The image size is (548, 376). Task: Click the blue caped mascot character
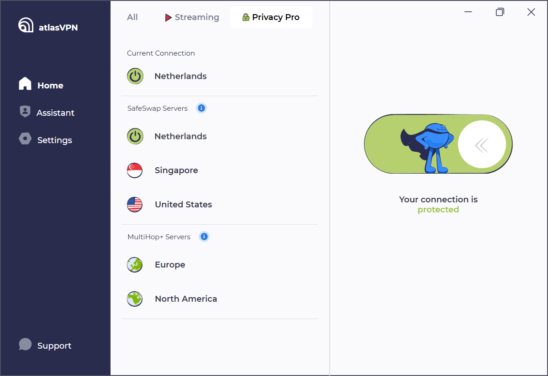(428, 148)
